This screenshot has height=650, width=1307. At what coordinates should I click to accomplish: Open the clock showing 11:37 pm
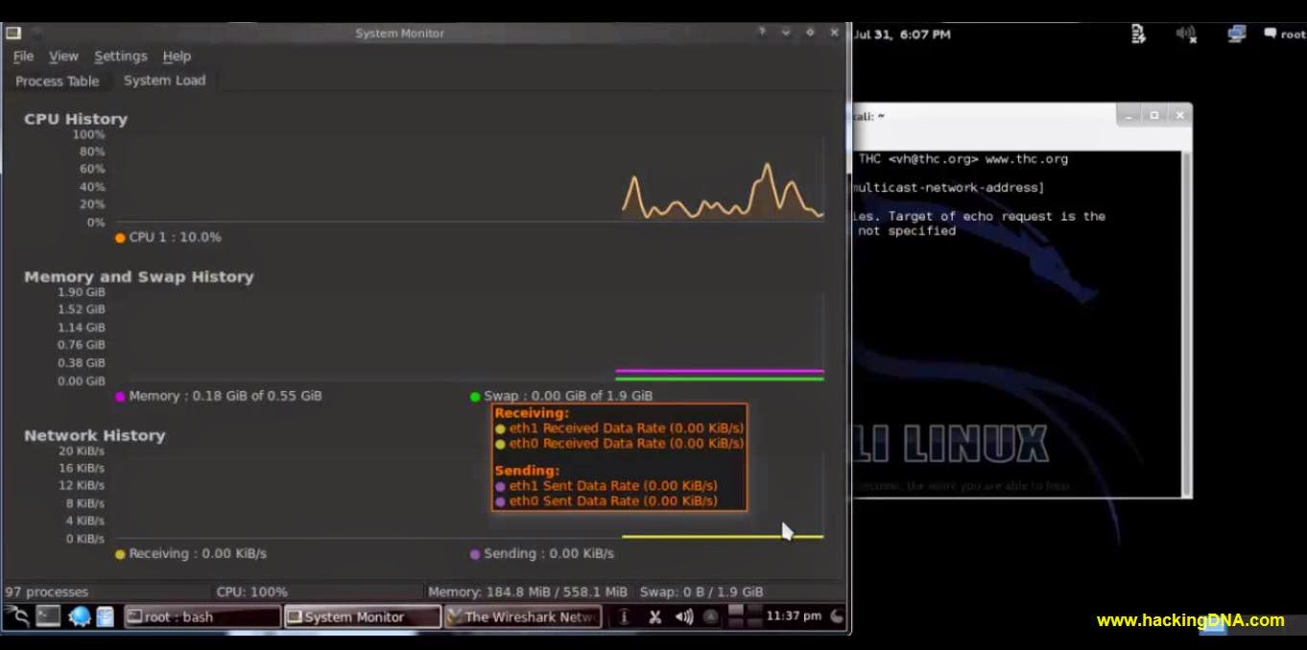point(793,616)
